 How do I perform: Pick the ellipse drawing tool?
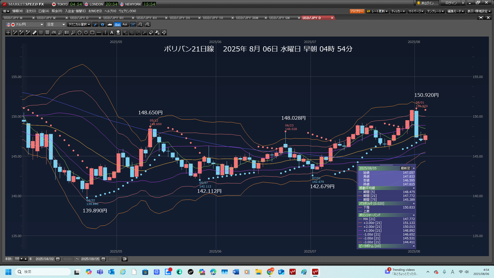coord(86,32)
